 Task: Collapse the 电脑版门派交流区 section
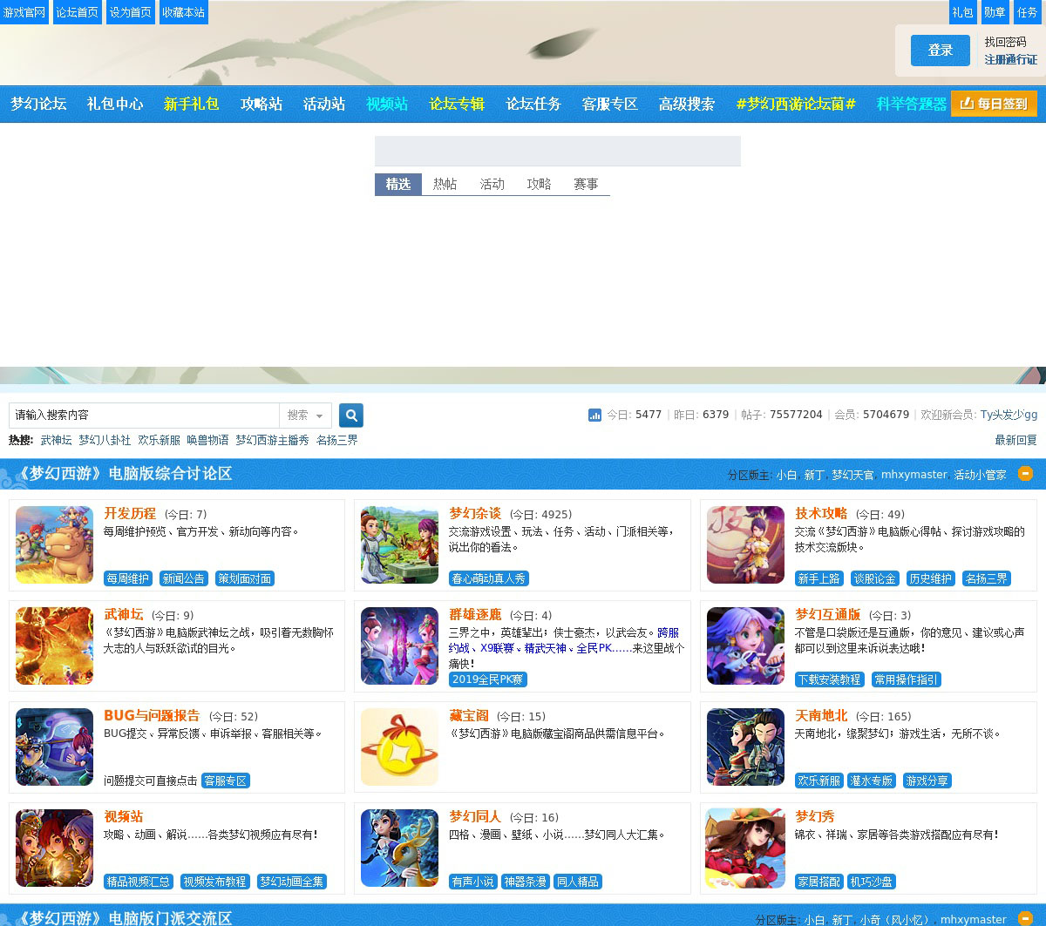1025,918
